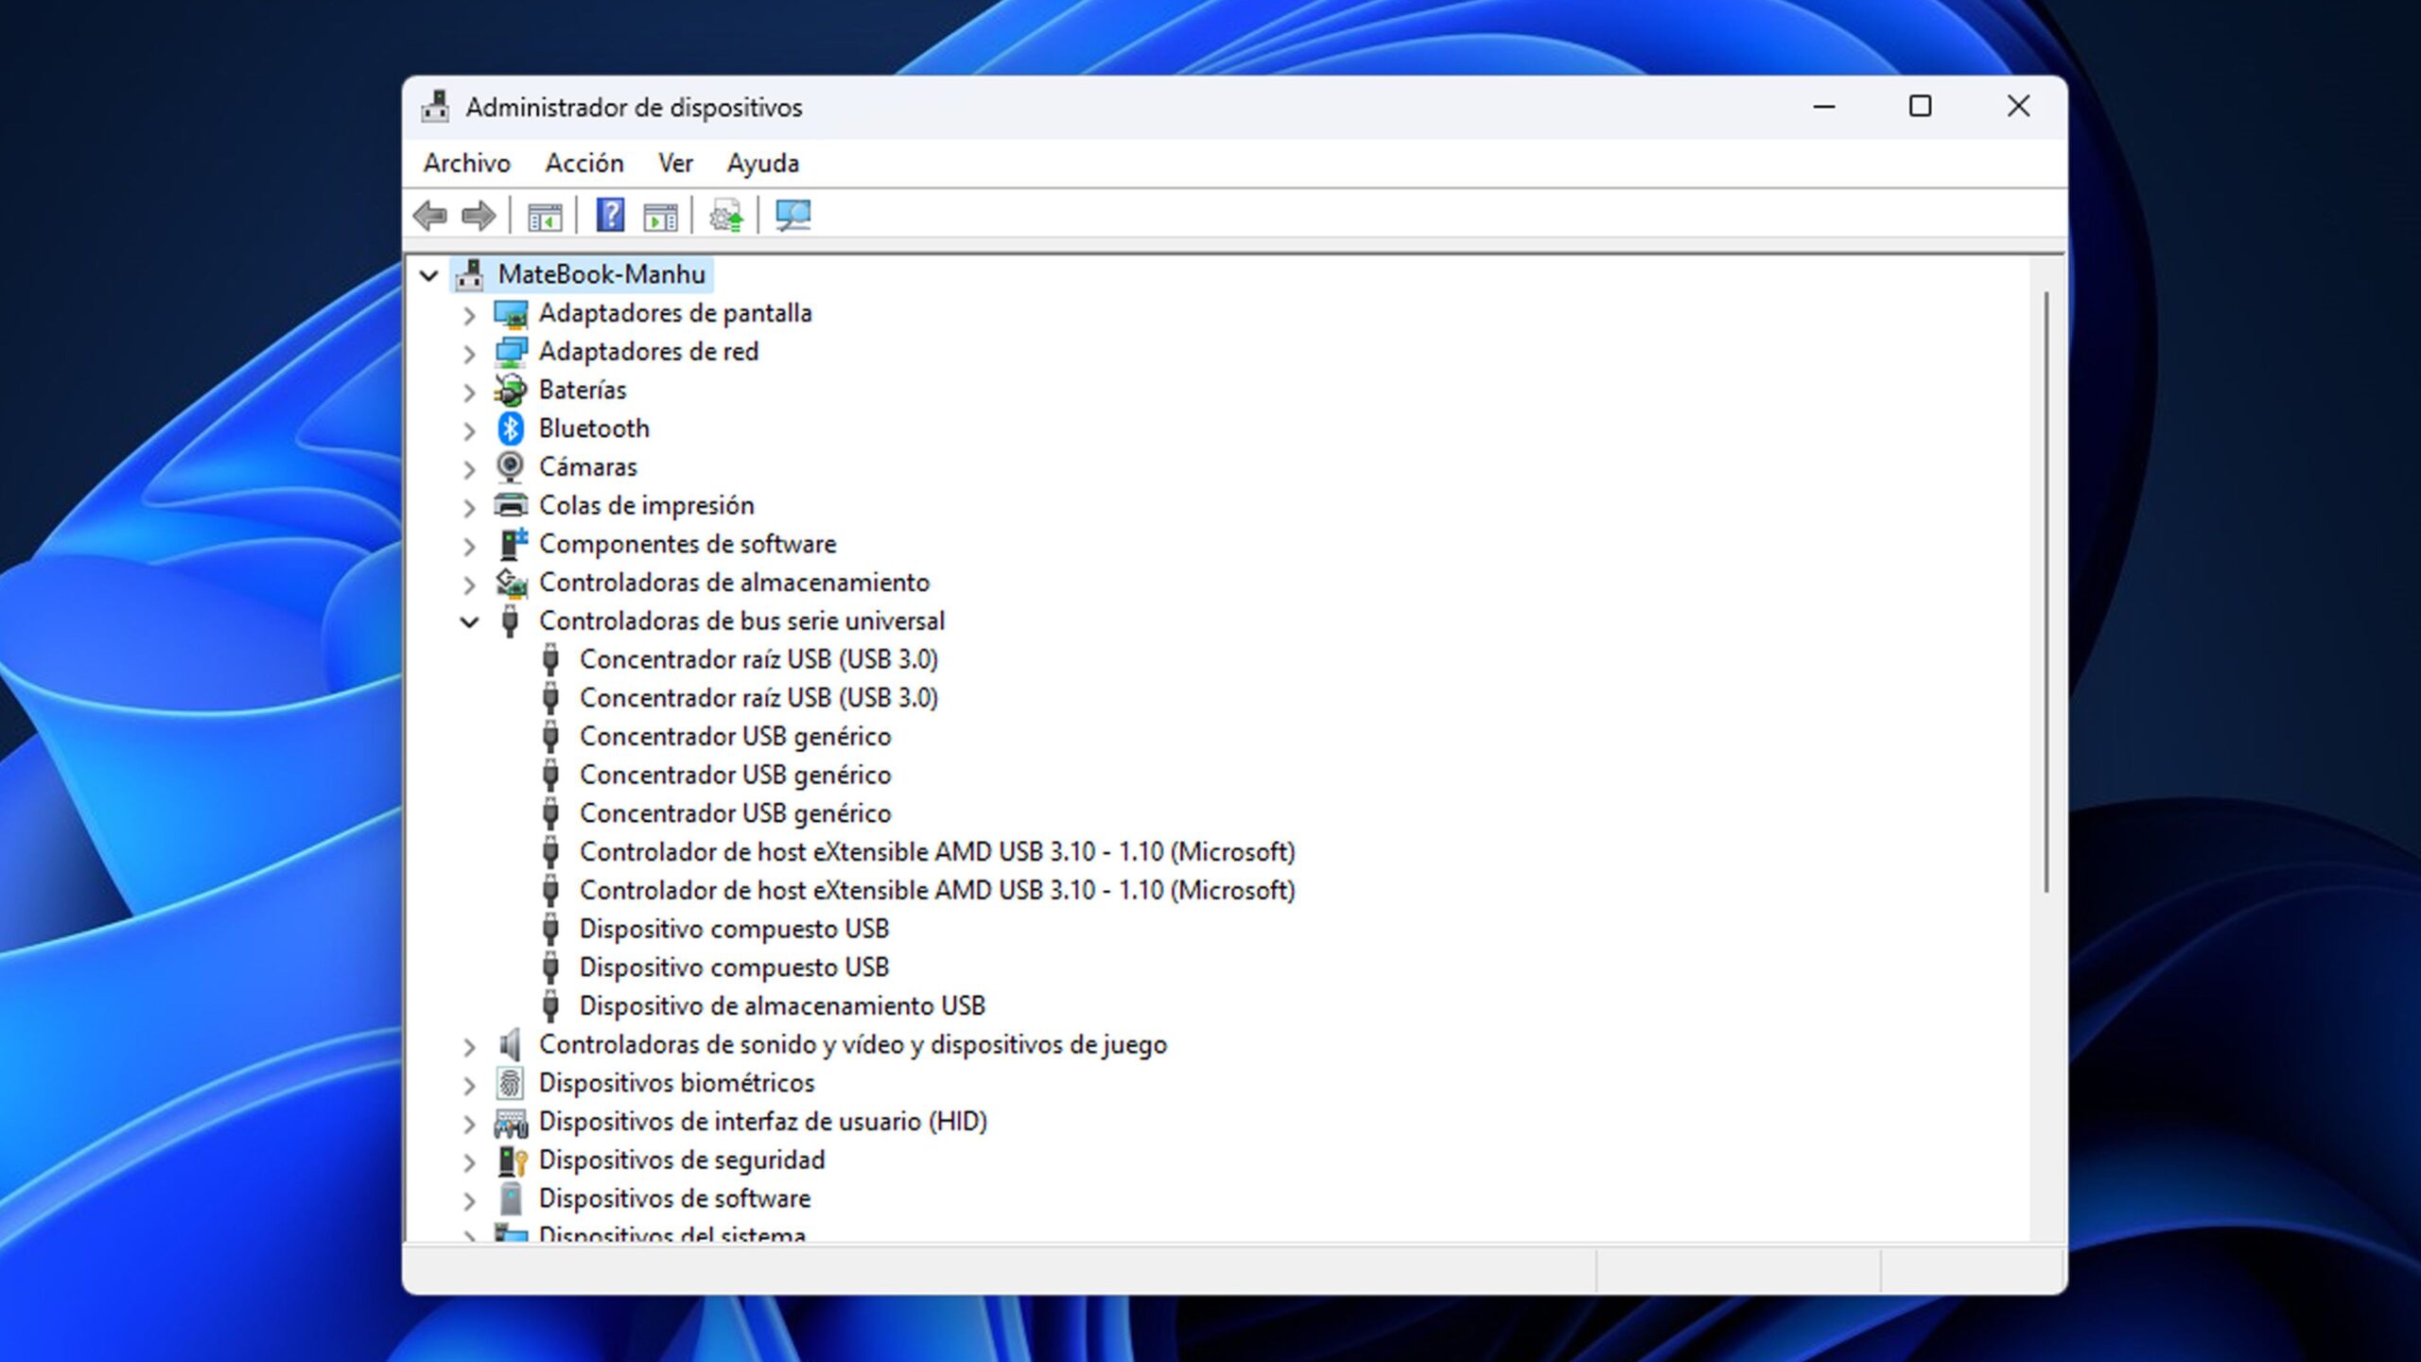Click the Forward arrow toolbar icon
Viewport: 2421px width, 1362px height.
pos(479,217)
